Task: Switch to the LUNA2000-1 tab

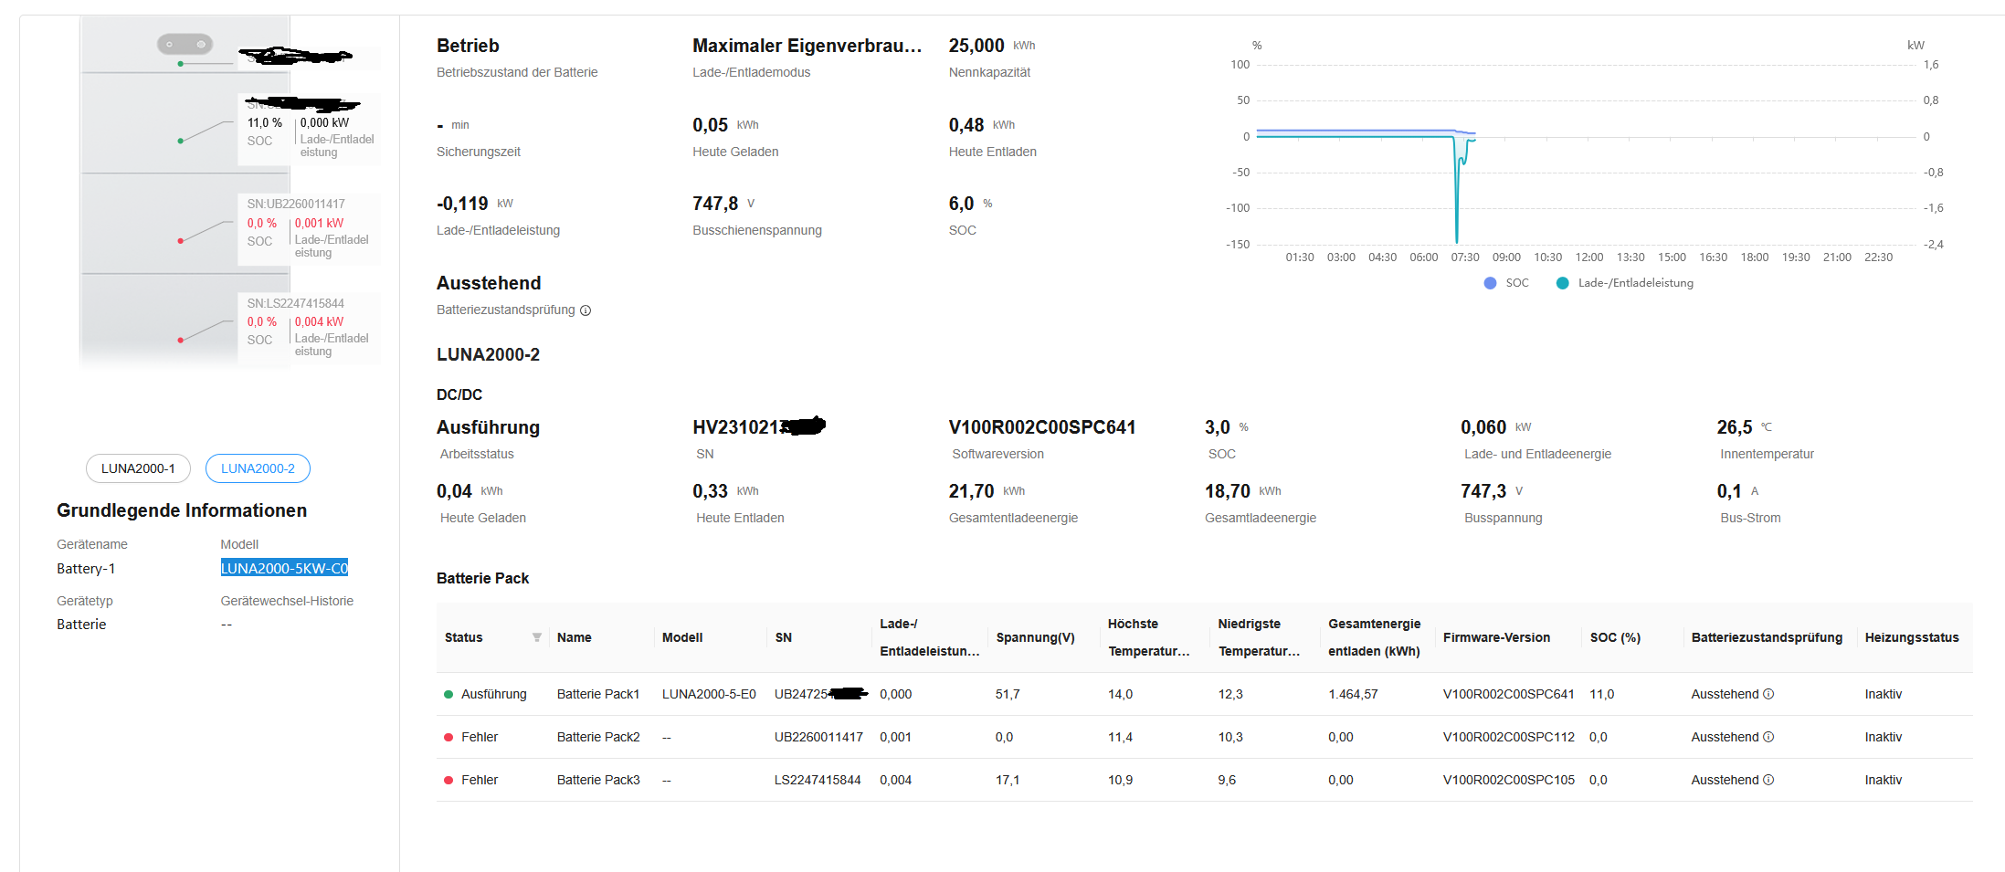Action: tap(138, 468)
